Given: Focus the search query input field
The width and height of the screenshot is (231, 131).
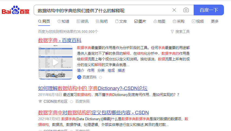Looking at the screenshot, I should [103, 10].
